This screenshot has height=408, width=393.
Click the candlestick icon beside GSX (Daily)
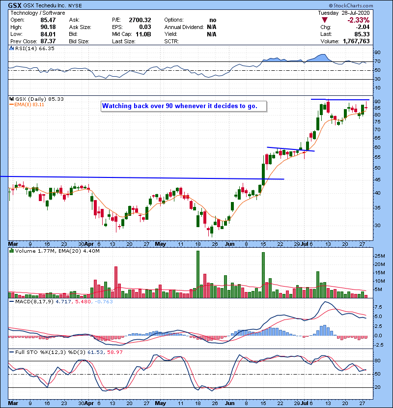(x=11, y=99)
